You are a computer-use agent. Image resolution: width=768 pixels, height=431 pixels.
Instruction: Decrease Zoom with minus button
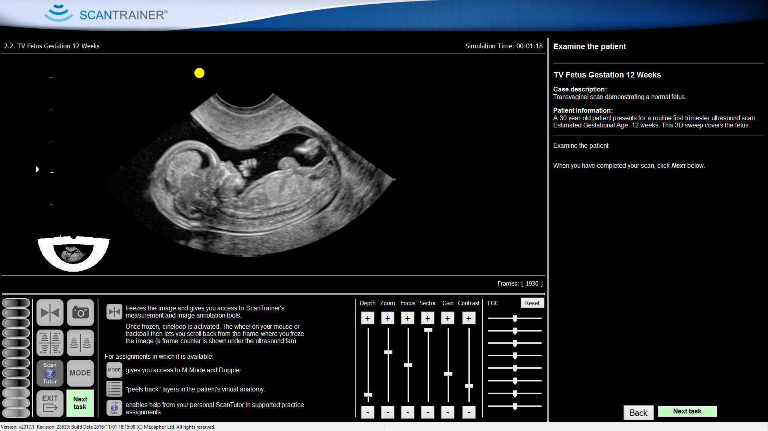(x=388, y=412)
